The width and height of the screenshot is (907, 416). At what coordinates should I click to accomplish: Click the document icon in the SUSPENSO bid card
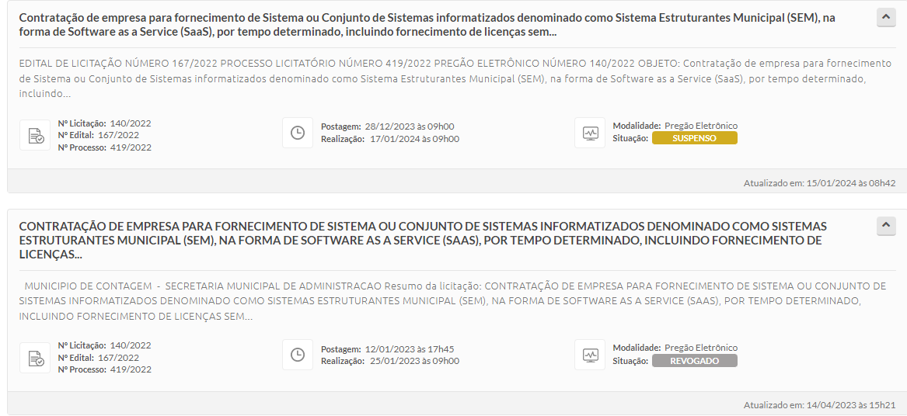35,135
